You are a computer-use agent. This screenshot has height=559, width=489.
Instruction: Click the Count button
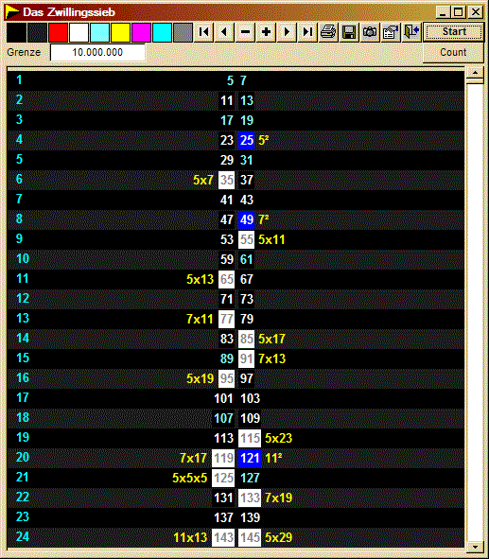click(x=454, y=52)
